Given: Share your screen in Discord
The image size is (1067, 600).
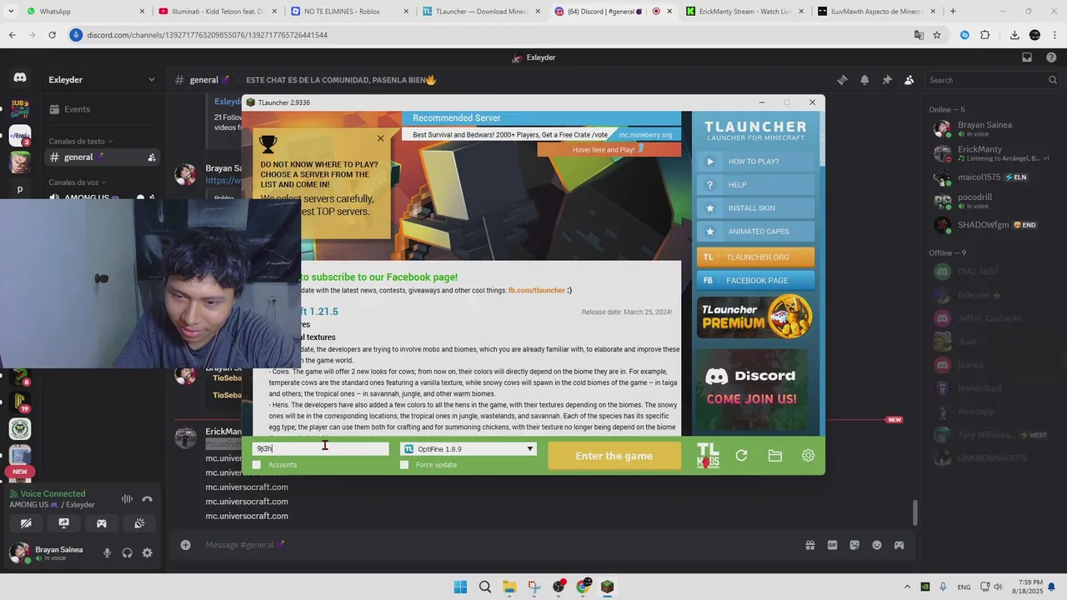Looking at the screenshot, I should [63, 523].
